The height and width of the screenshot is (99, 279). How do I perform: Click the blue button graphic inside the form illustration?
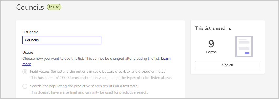(247, 53)
